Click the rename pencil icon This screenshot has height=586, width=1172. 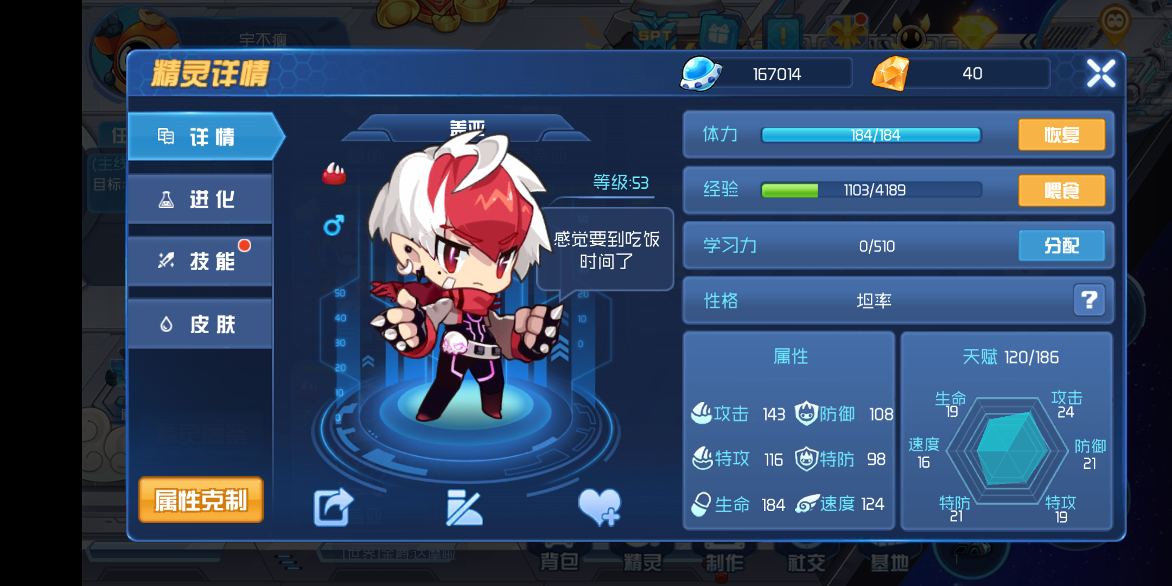[464, 508]
